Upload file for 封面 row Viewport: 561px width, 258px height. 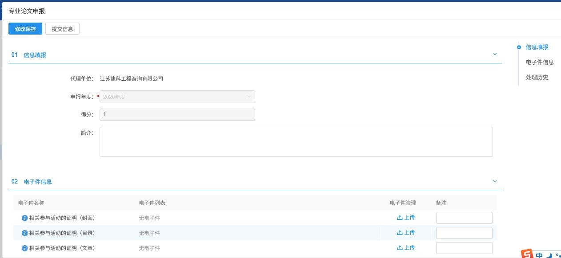click(406, 218)
